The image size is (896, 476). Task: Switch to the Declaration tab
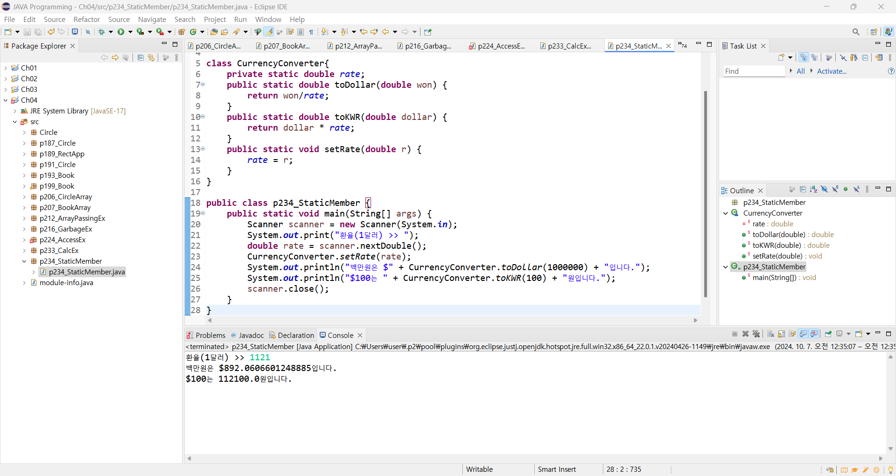[x=291, y=335]
